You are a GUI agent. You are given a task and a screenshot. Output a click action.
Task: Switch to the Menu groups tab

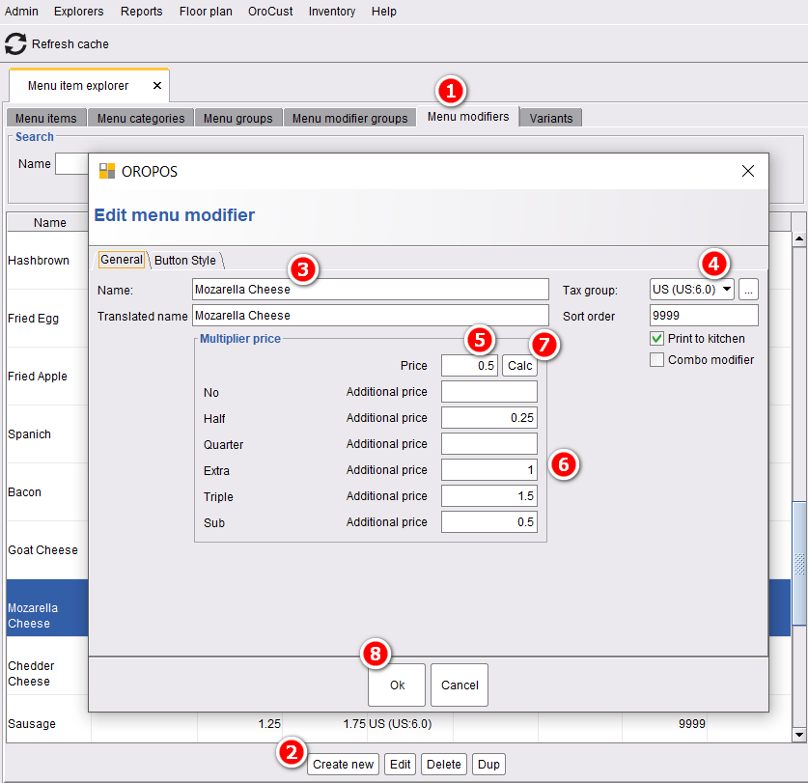click(x=237, y=118)
